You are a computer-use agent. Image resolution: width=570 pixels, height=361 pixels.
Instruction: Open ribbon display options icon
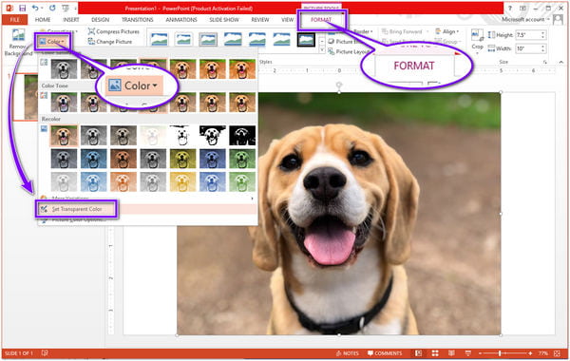(x=522, y=8)
